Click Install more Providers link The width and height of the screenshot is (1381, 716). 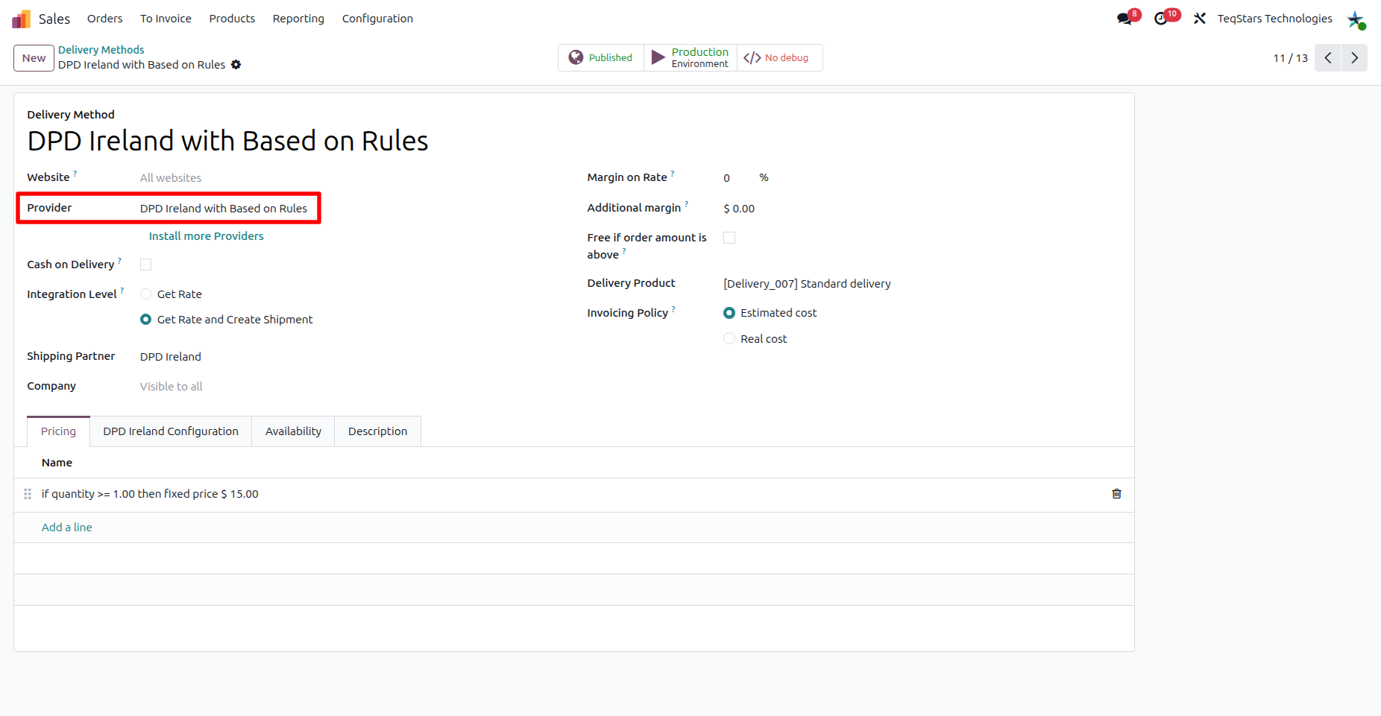pyautogui.click(x=207, y=236)
